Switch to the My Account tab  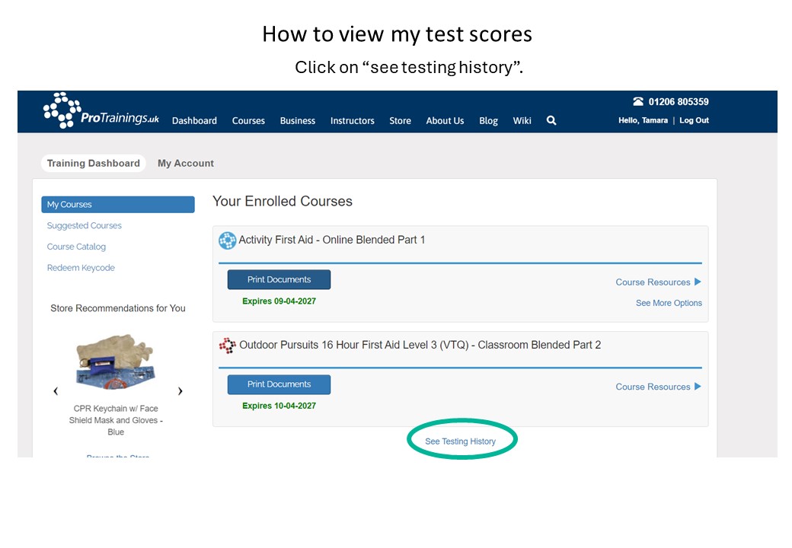[186, 164]
